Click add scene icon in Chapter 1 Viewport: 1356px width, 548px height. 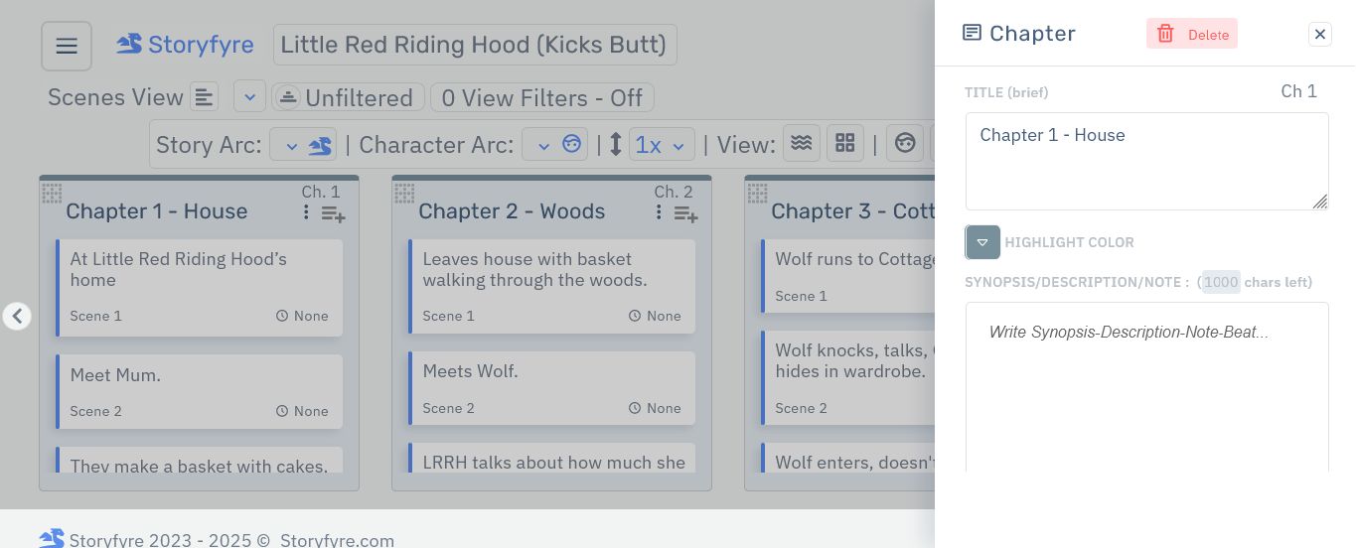tap(333, 213)
